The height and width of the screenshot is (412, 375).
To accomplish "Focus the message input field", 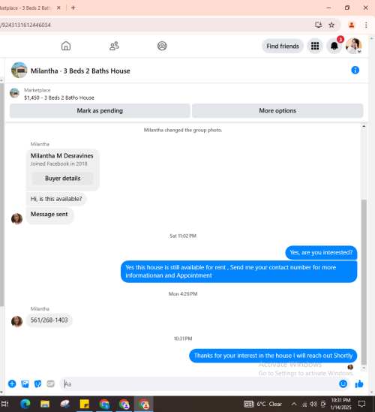I will coord(199,384).
